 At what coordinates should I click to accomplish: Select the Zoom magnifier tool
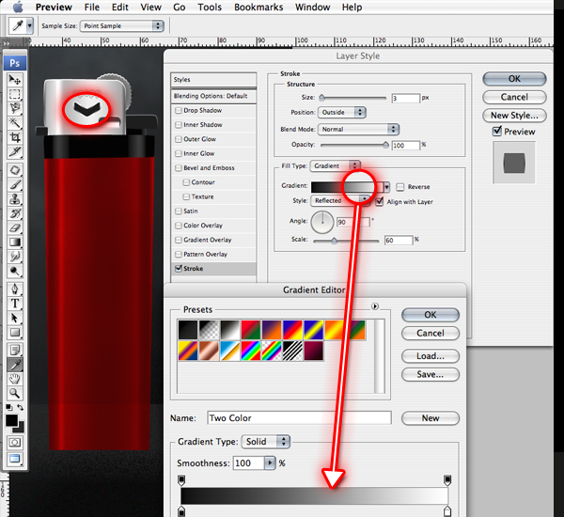coord(15,392)
